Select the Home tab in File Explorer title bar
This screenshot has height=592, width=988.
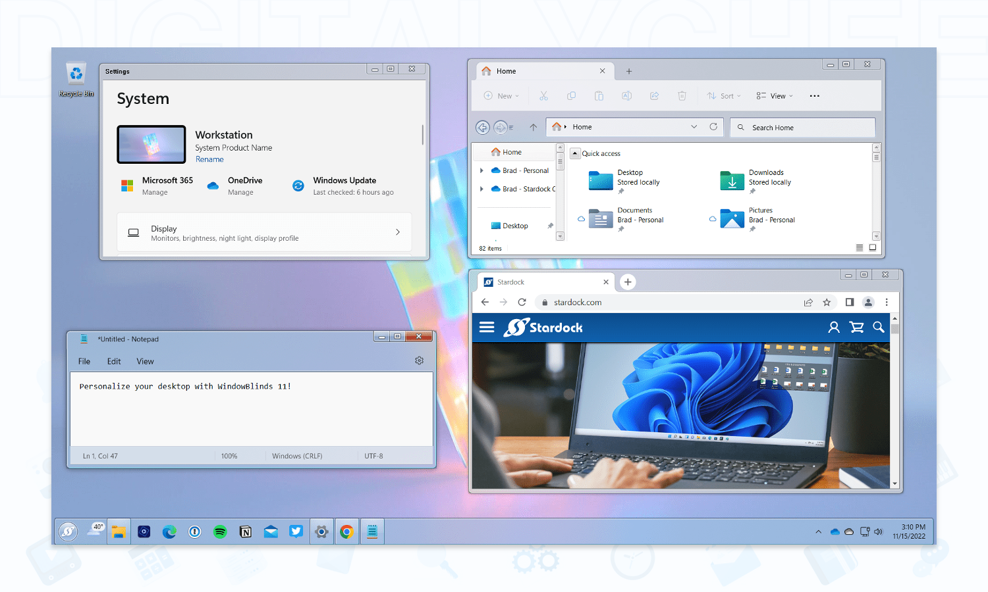(543, 71)
